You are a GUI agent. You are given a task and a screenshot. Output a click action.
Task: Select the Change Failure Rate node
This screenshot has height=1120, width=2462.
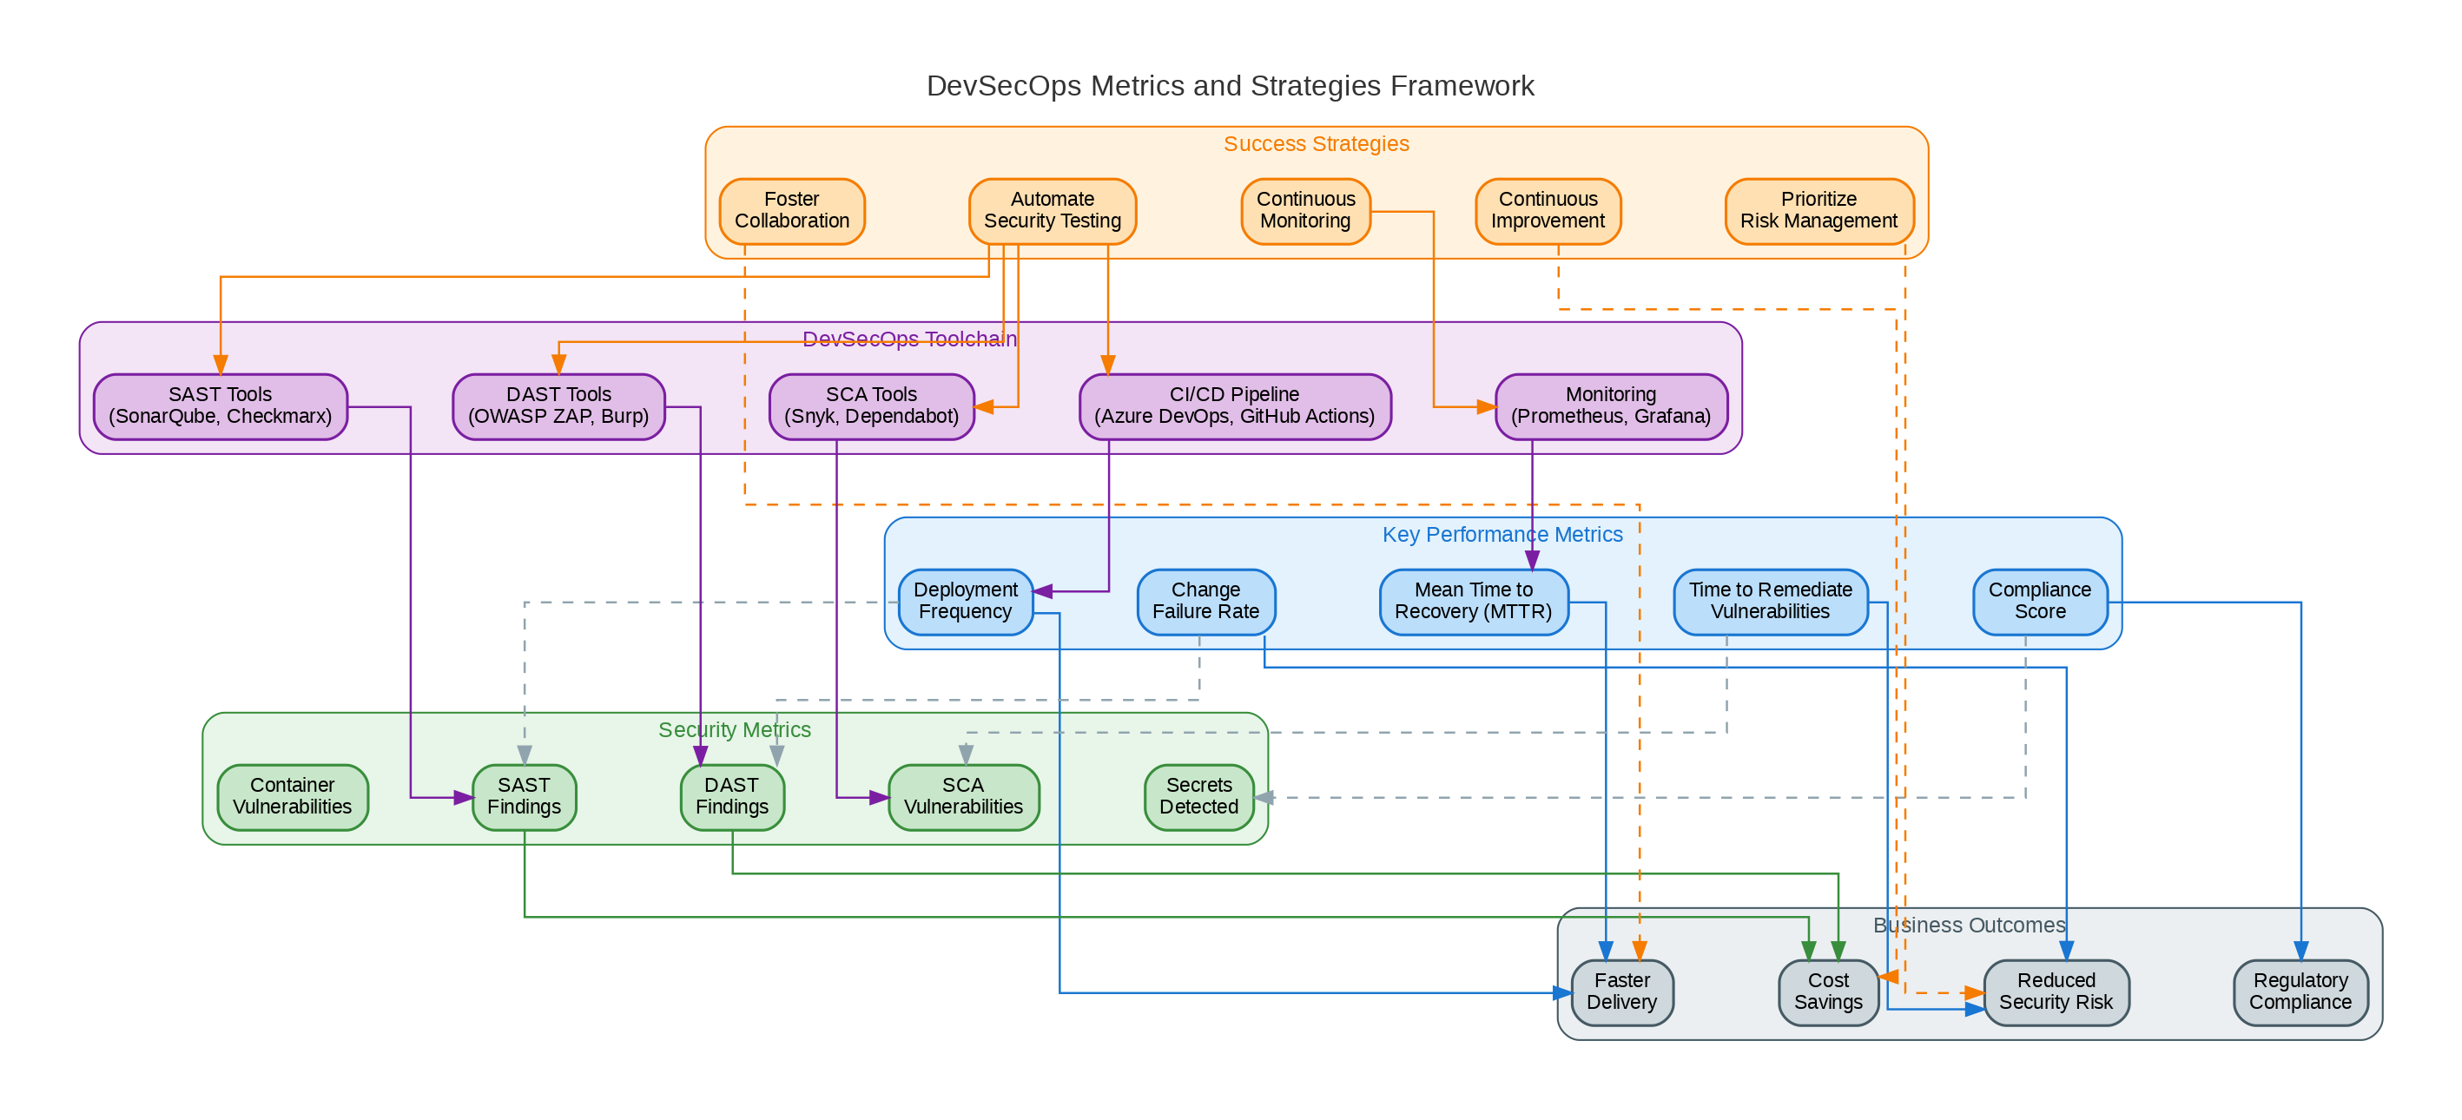pyautogui.click(x=1205, y=601)
